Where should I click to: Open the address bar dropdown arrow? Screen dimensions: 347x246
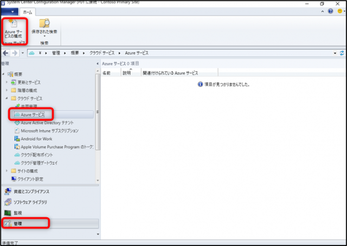coord(335,53)
